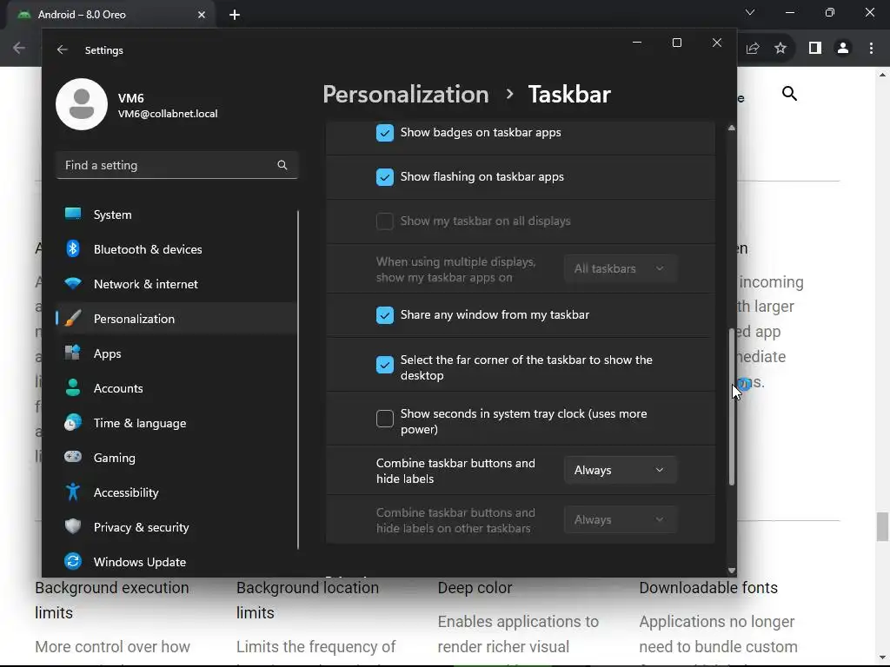Click the Accounts person icon
The height and width of the screenshot is (667, 890).
pos(73,388)
